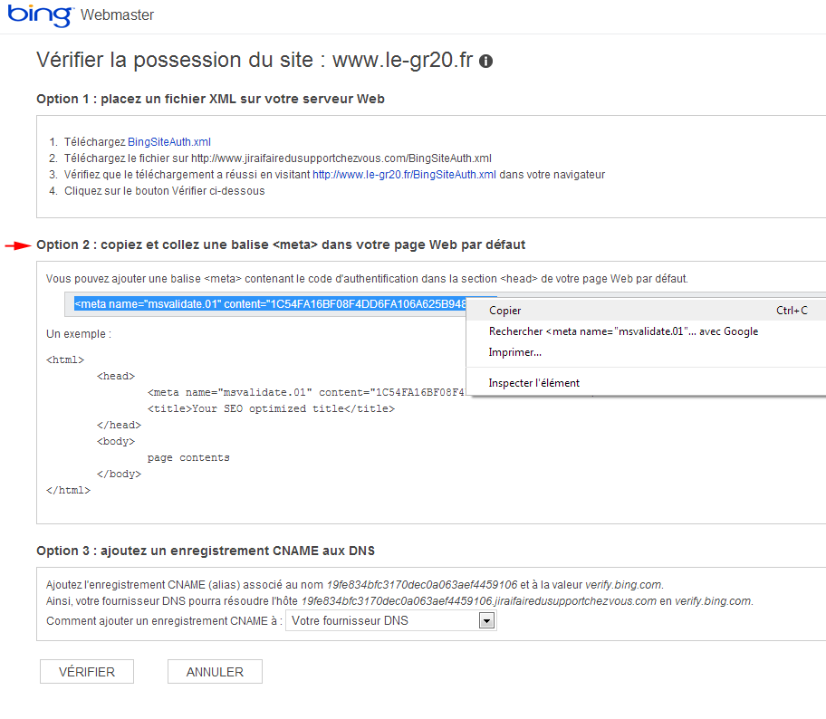Click the info icon beside www.le-gr20.fr
Screen dimensions: 826x719
coord(485,62)
